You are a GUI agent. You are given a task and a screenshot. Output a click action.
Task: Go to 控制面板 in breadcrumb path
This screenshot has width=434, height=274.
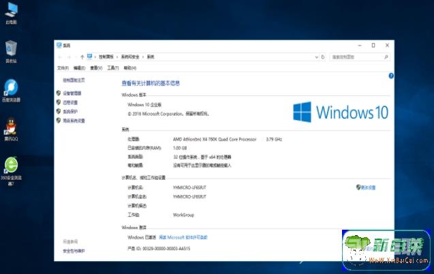(x=106, y=57)
